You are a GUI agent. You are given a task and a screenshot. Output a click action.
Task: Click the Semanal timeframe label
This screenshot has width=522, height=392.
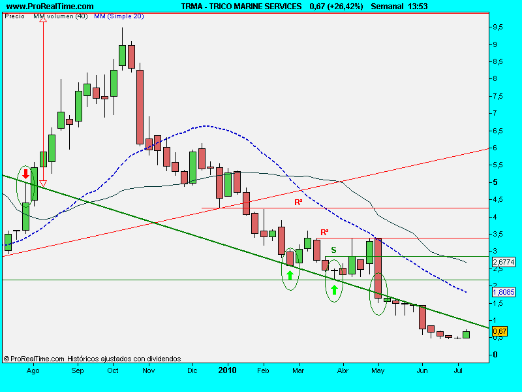pos(386,7)
